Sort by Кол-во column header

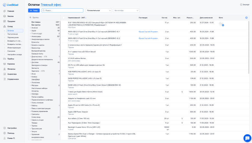[164, 18]
